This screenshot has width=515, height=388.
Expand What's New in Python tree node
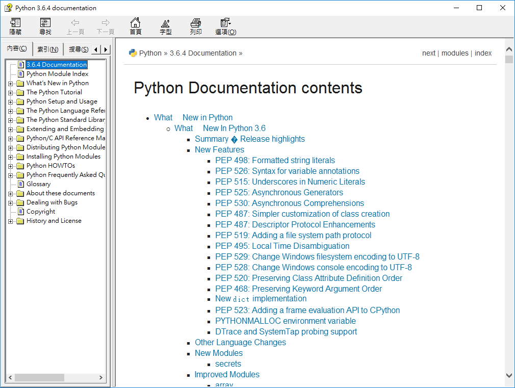pos(11,84)
